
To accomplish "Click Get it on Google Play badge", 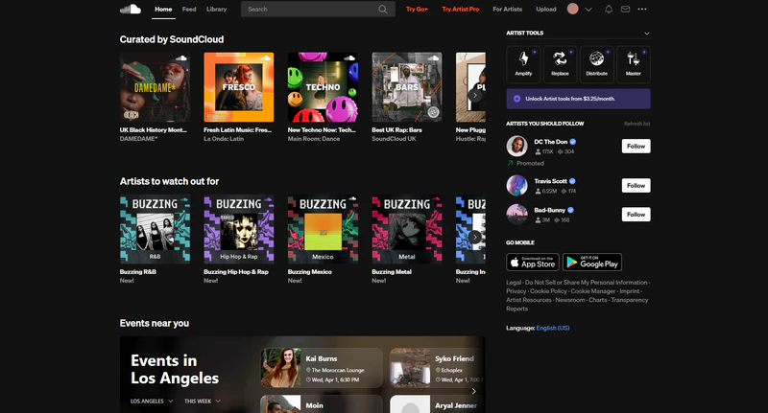I will tap(592, 262).
